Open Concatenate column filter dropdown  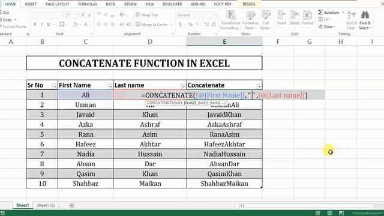point(259,86)
